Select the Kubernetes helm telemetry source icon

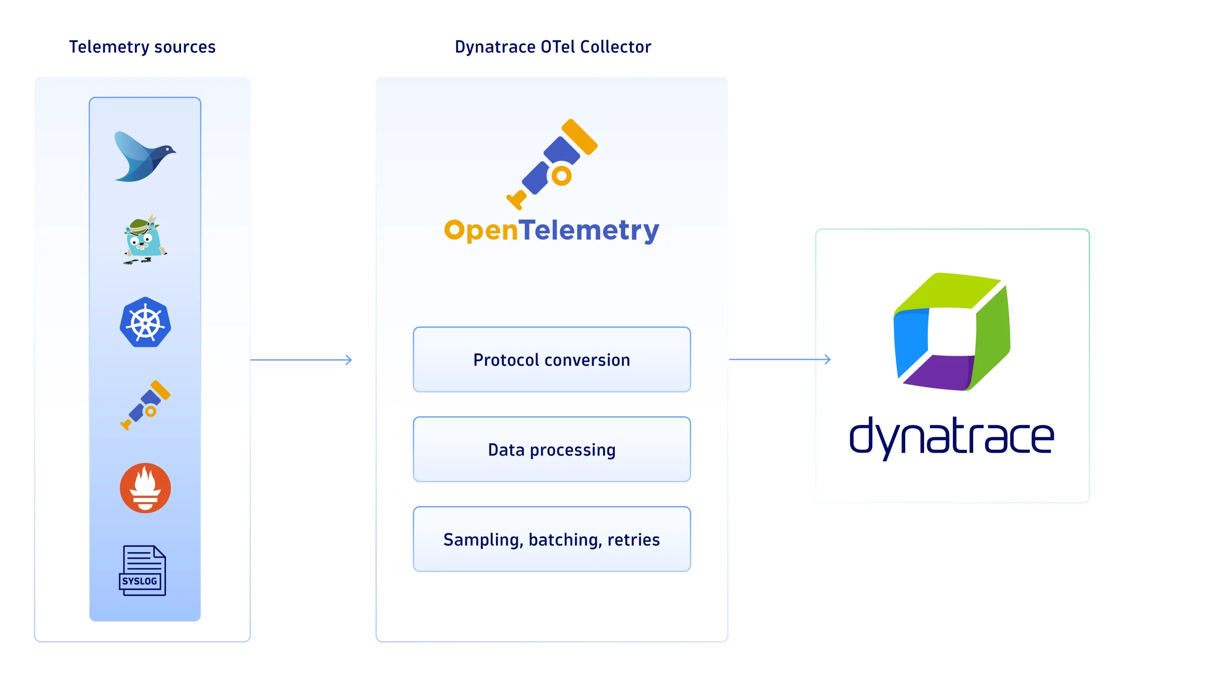point(145,323)
